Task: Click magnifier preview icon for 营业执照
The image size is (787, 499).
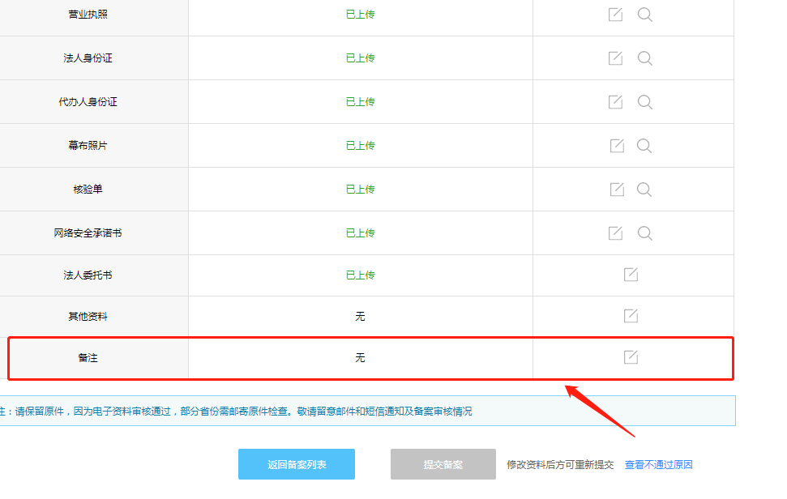Action: (x=644, y=15)
